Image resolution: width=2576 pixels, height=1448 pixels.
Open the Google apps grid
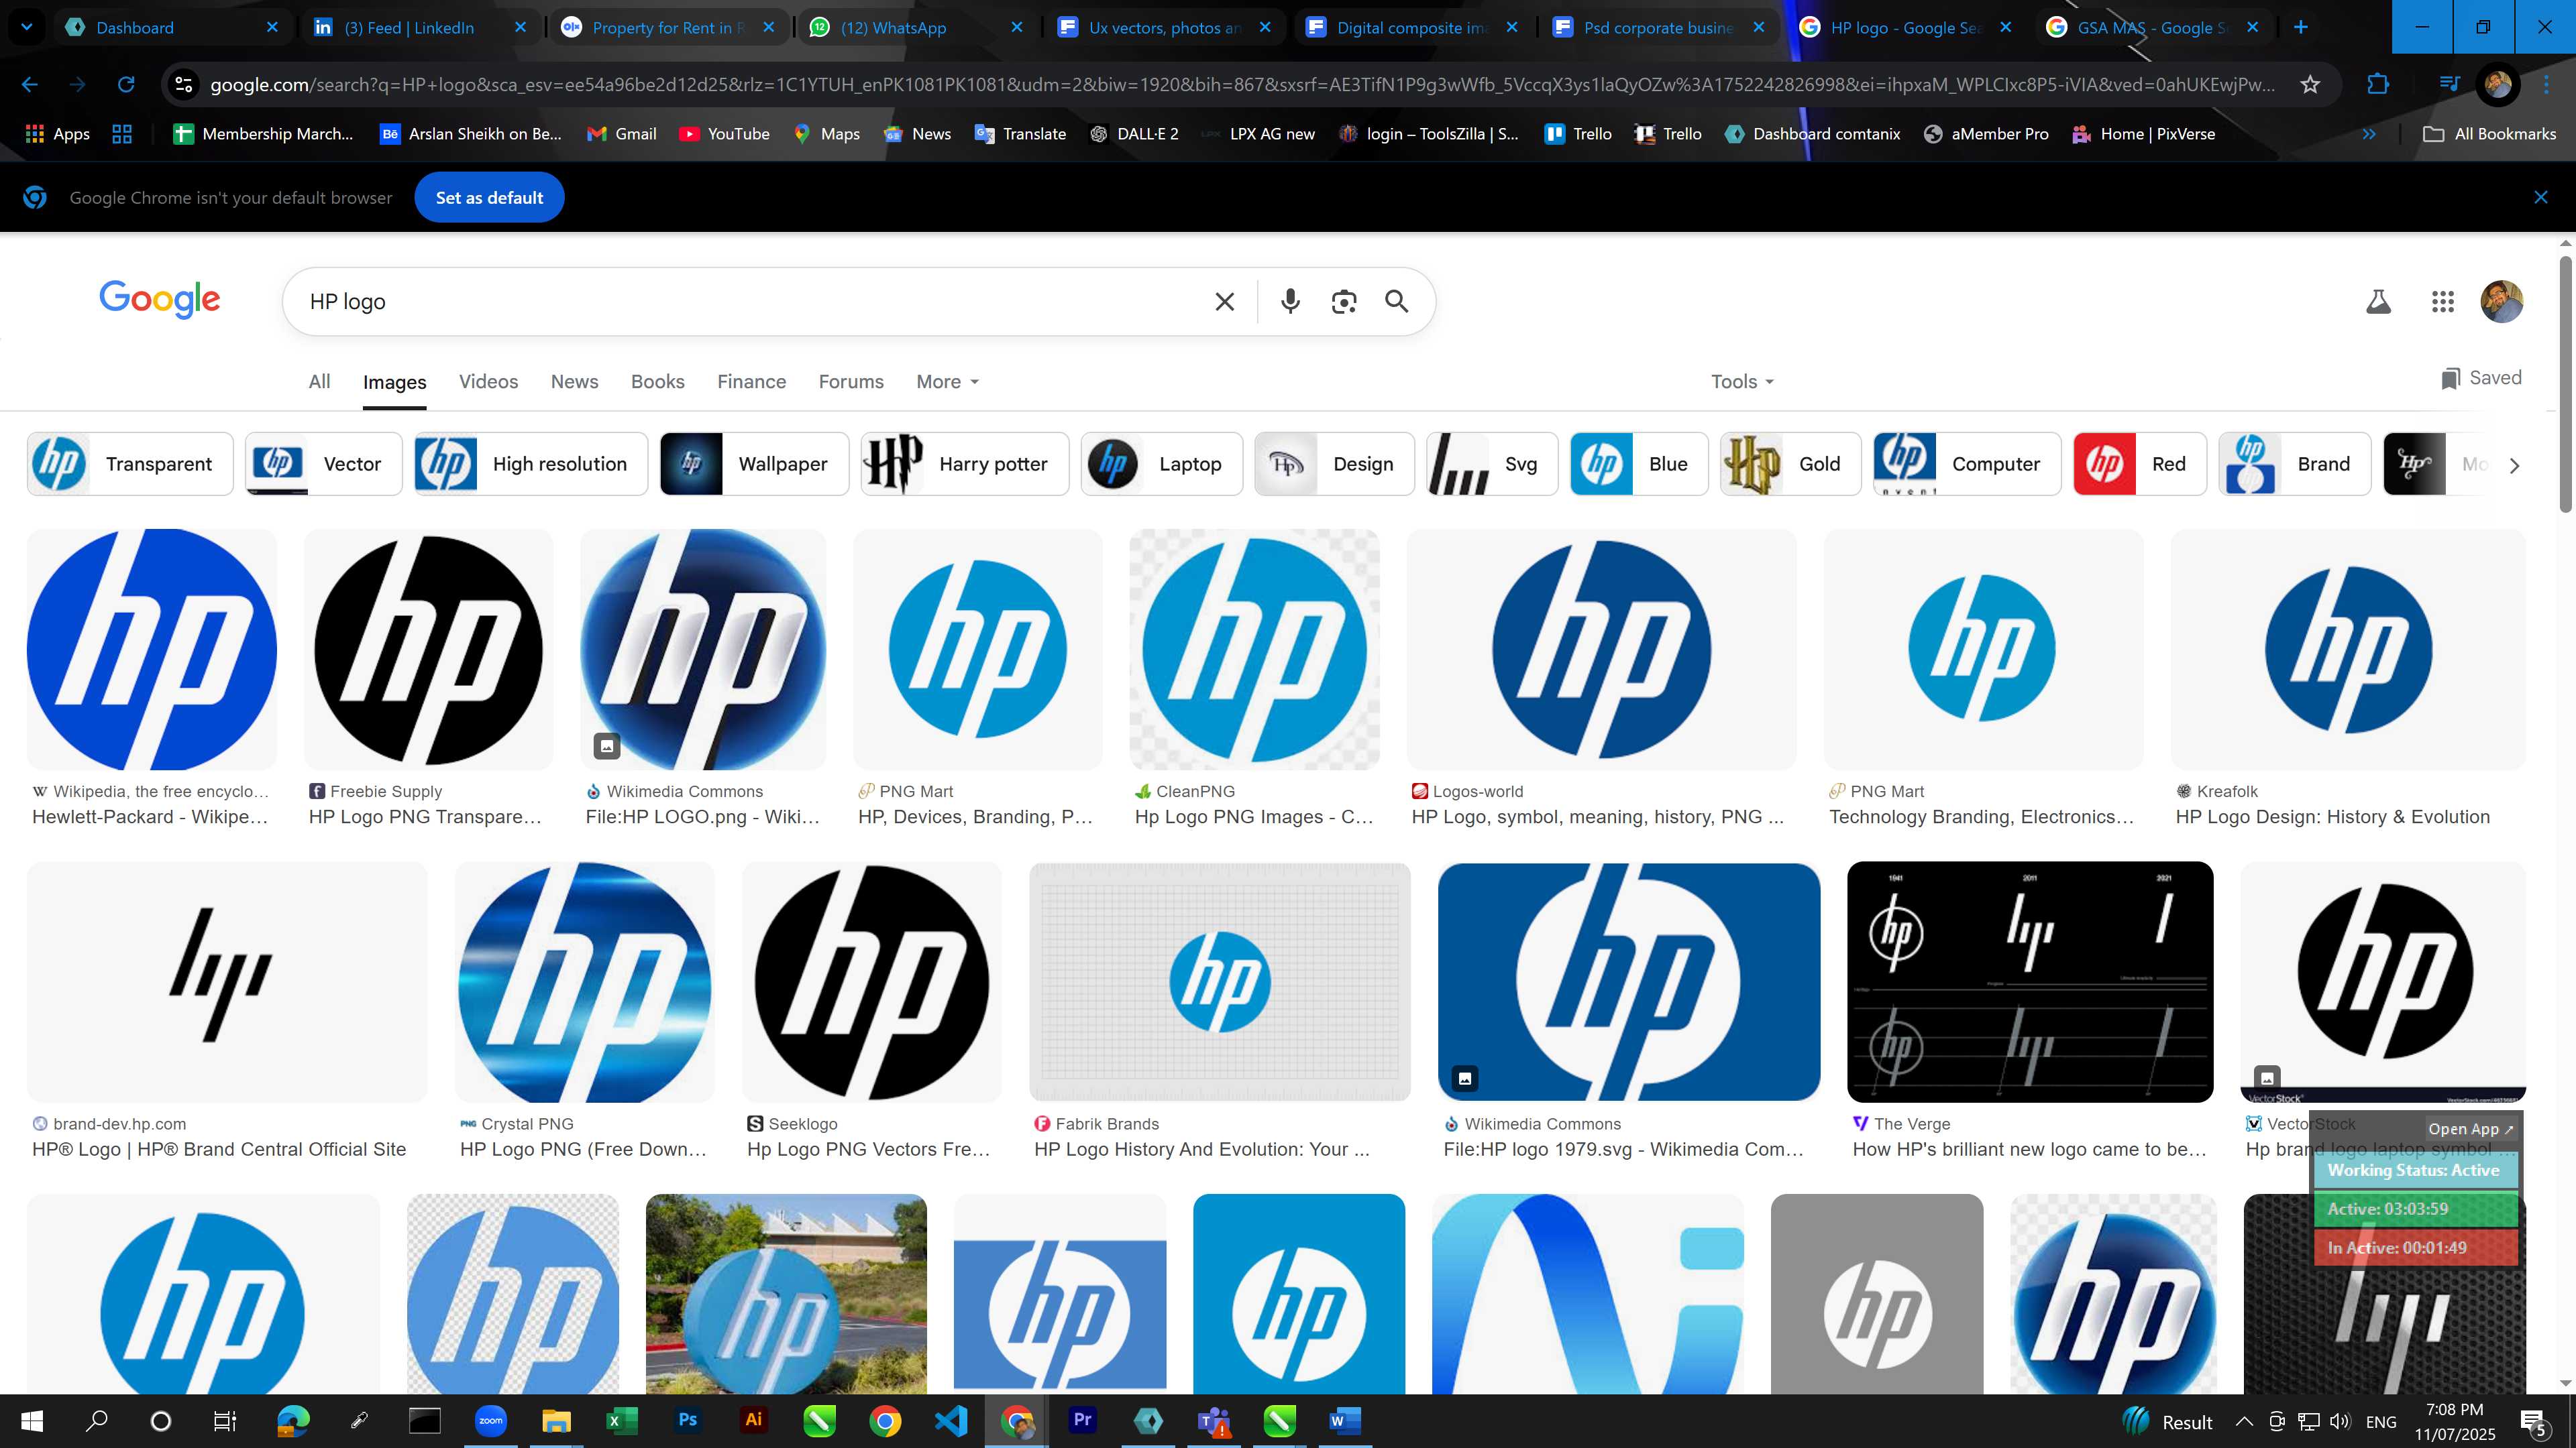coord(2443,301)
